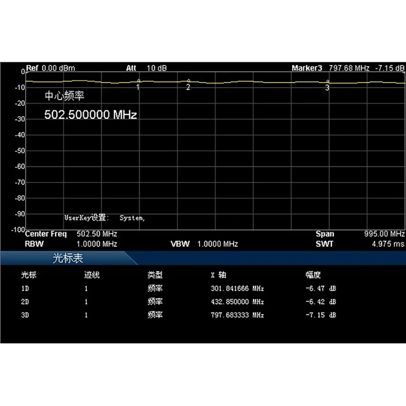
Task: Click the SWT 4.975 ms sweep time
Action: coord(360,244)
